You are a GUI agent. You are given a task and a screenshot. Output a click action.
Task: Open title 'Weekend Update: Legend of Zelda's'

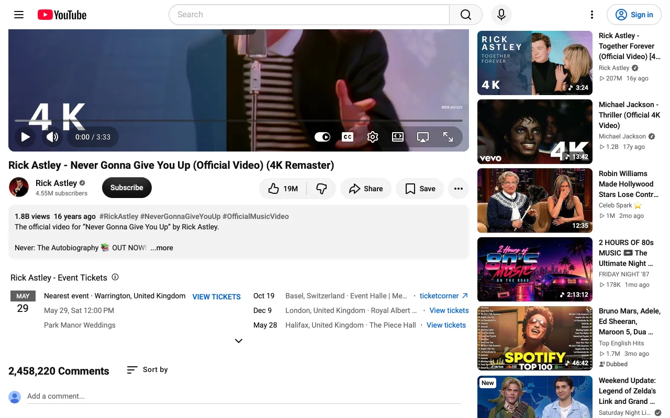pos(628,391)
